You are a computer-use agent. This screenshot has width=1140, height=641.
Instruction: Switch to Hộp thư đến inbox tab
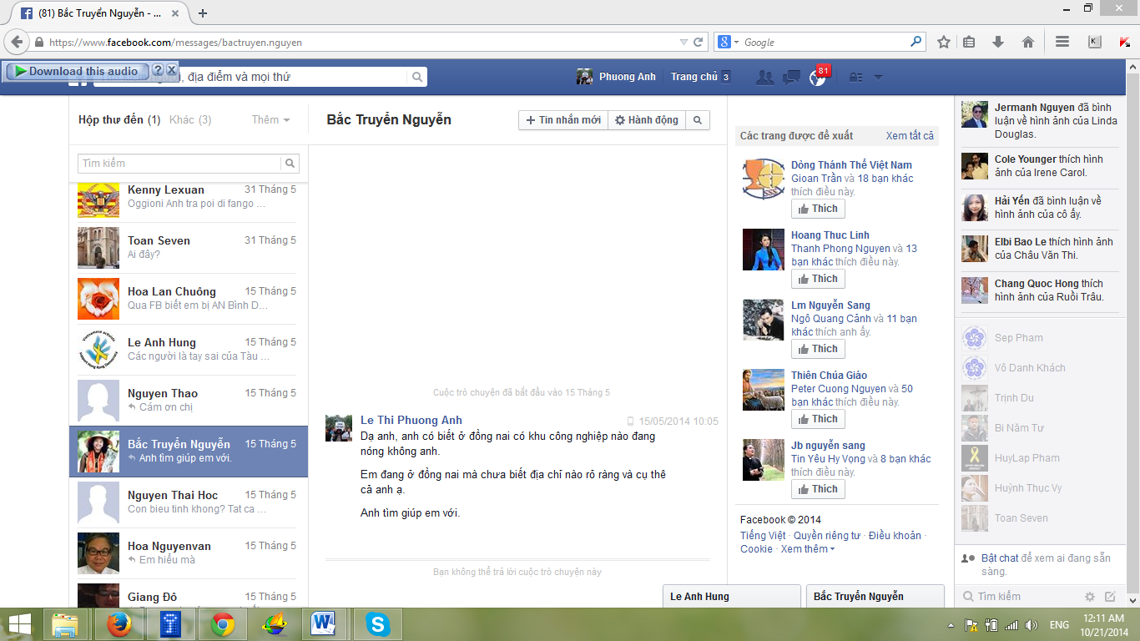(x=119, y=119)
